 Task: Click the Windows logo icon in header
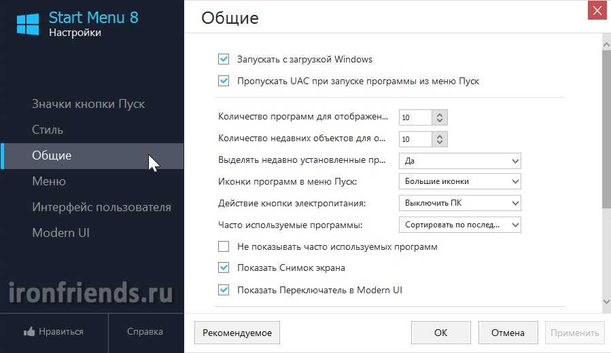tap(28, 24)
